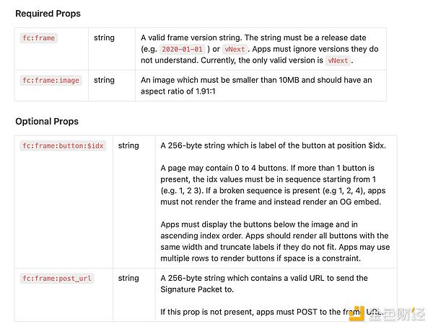This screenshot has height=329, width=433.
Task: Click the vNext code tag ending the version sentence
Action: 338,60
